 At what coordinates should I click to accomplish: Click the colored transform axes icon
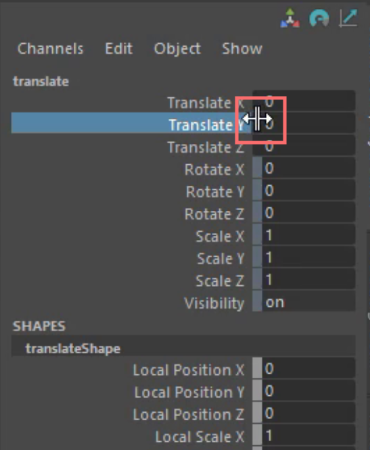pos(290,18)
